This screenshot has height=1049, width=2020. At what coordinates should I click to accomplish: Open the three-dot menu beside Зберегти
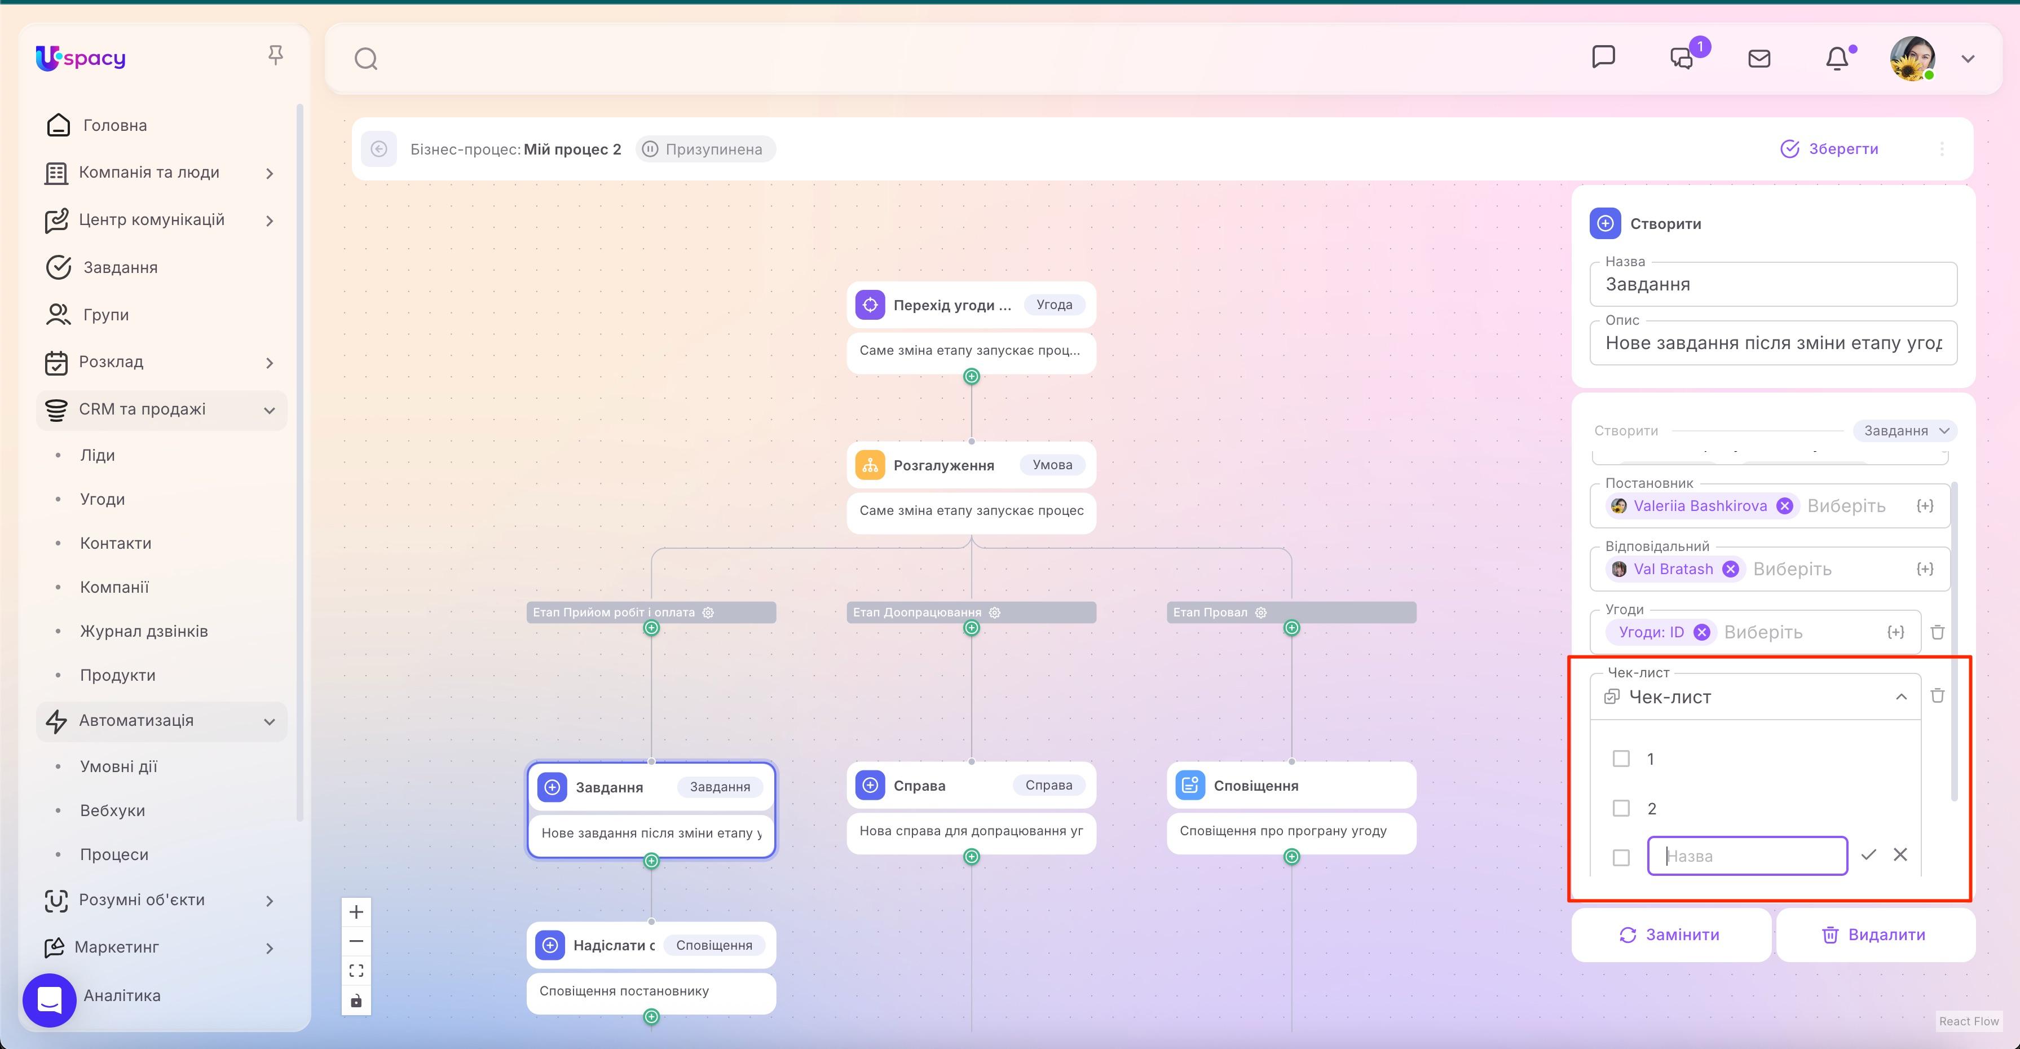1942,149
